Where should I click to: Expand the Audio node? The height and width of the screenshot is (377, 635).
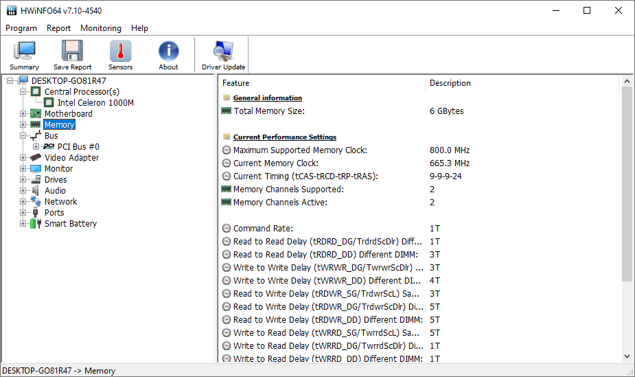[x=23, y=190]
